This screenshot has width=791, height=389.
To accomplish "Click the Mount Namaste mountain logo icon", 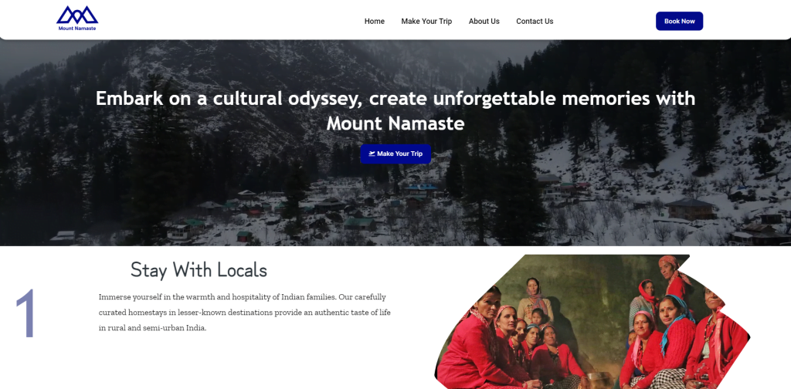I will point(77,15).
